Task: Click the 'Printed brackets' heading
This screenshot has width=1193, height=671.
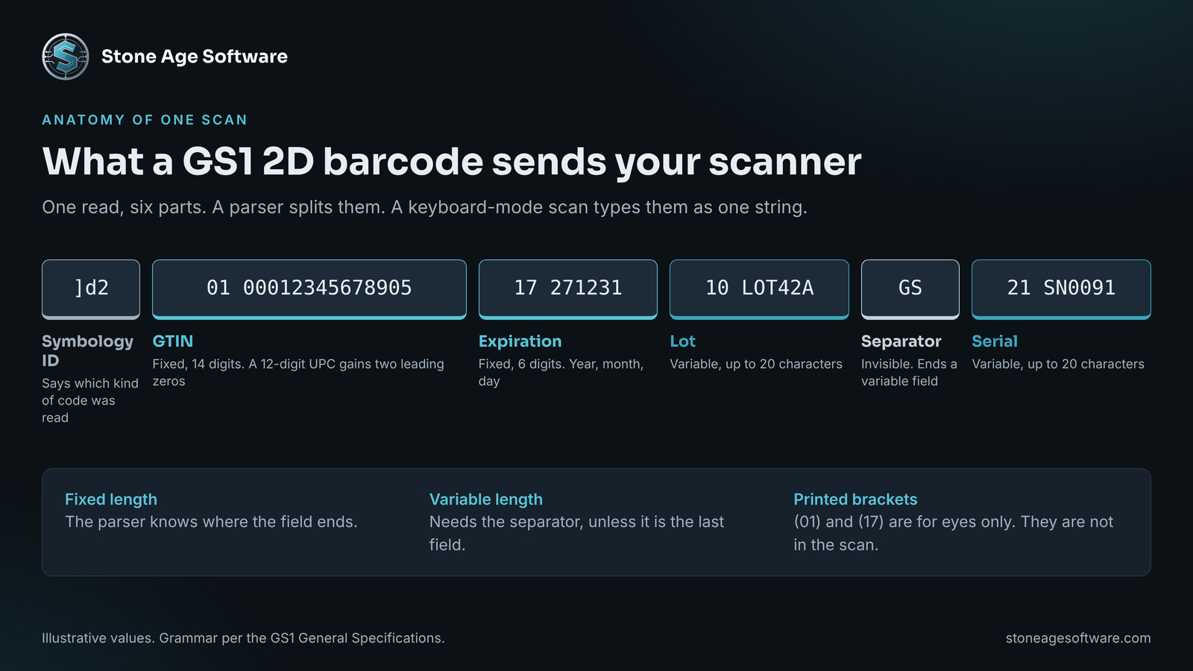Action: [x=855, y=500]
